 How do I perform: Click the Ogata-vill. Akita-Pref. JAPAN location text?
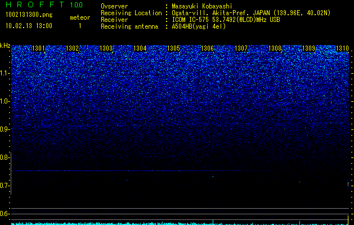coord(251,13)
